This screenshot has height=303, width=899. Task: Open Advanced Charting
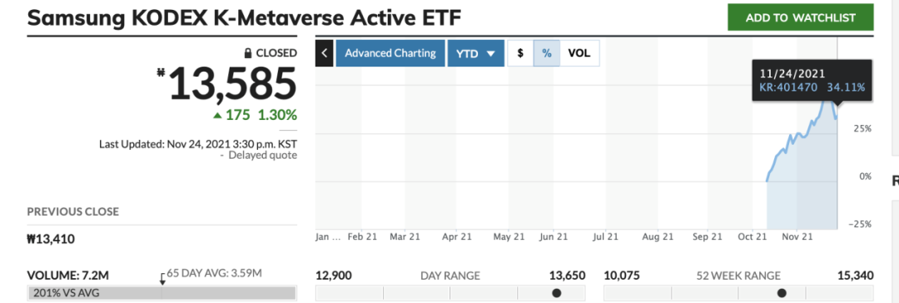(390, 53)
